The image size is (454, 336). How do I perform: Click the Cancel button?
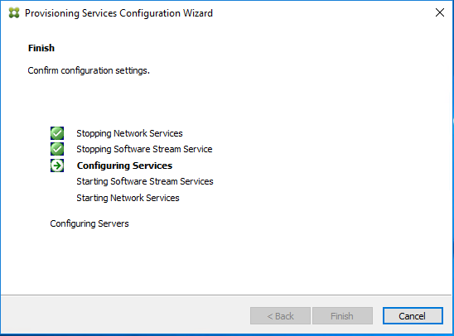click(x=413, y=316)
